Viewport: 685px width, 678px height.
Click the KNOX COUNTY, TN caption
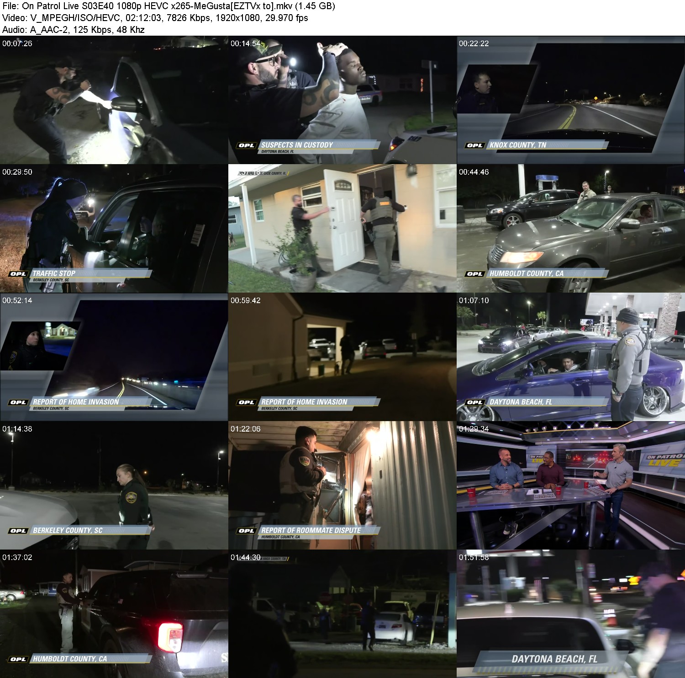click(518, 145)
